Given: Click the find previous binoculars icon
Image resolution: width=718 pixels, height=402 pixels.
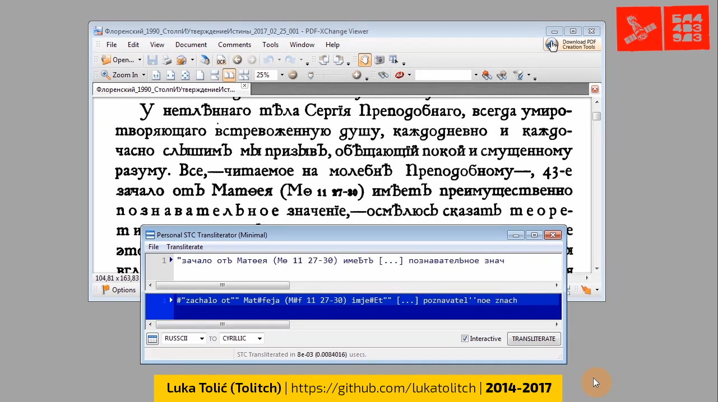Looking at the screenshot, I should [x=487, y=75].
